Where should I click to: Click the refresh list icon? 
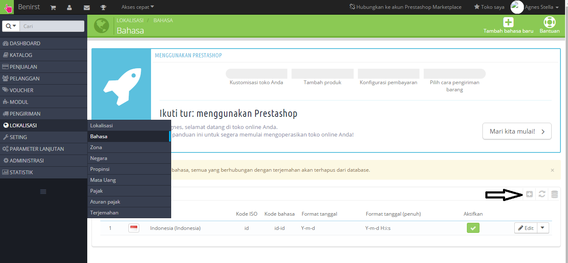click(542, 194)
